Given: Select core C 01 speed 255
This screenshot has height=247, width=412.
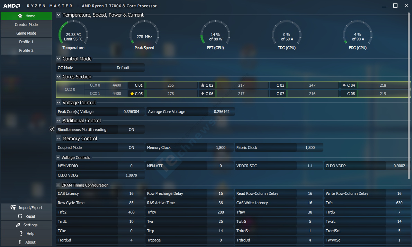Looking at the screenshot, I should point(171,85).
